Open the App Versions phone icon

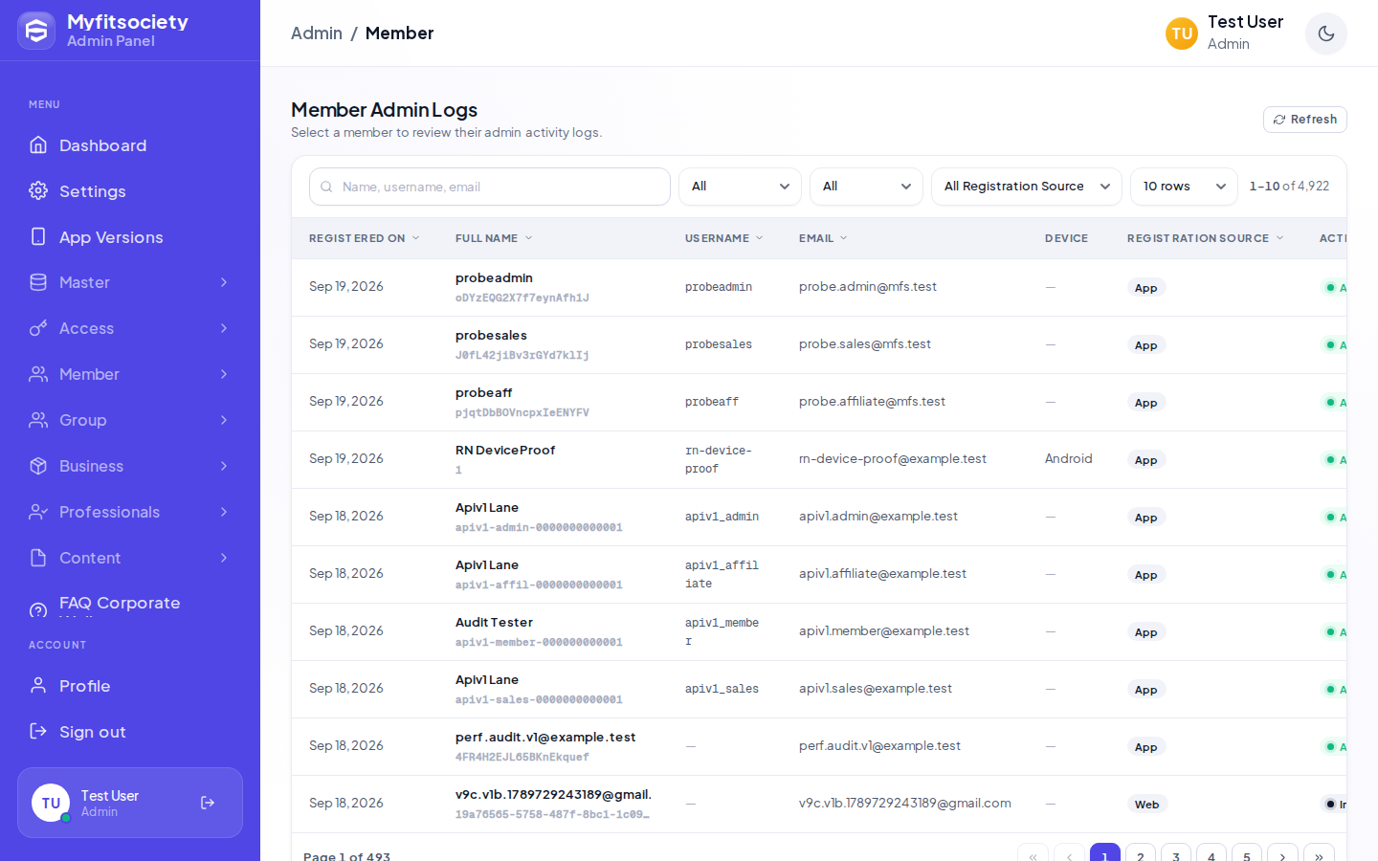tap(38, 237)
